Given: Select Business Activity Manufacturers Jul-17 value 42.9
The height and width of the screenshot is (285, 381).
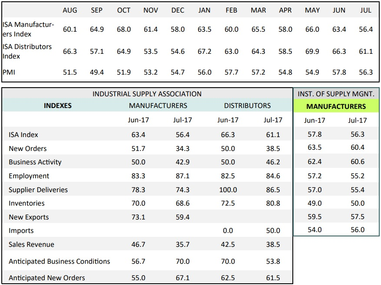Looking at the screenshot, I should pyautogui.click(x=182, y=162).
